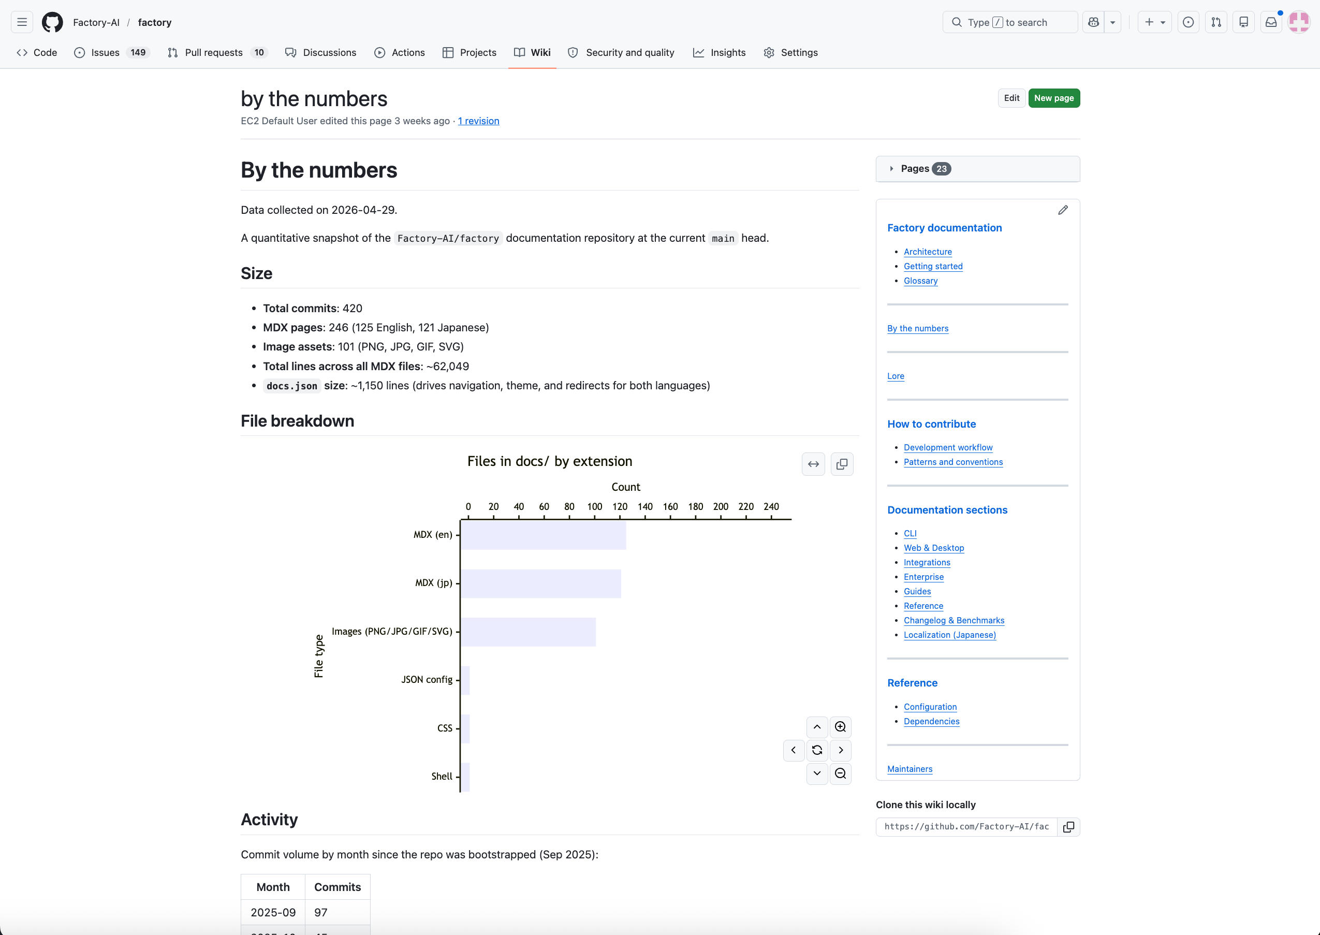This screenshot has height=935, width=1320.
Task: Open the Glossary page
Action: click(x=920, y=281)
